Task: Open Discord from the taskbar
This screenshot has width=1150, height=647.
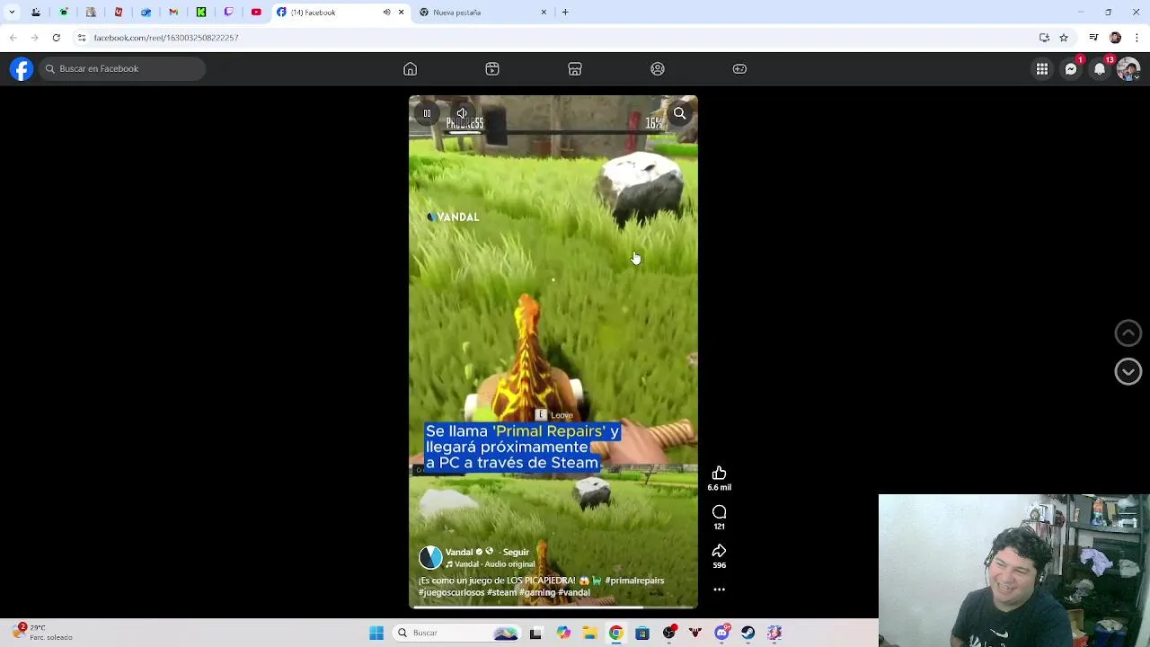Action: (721, 634)
